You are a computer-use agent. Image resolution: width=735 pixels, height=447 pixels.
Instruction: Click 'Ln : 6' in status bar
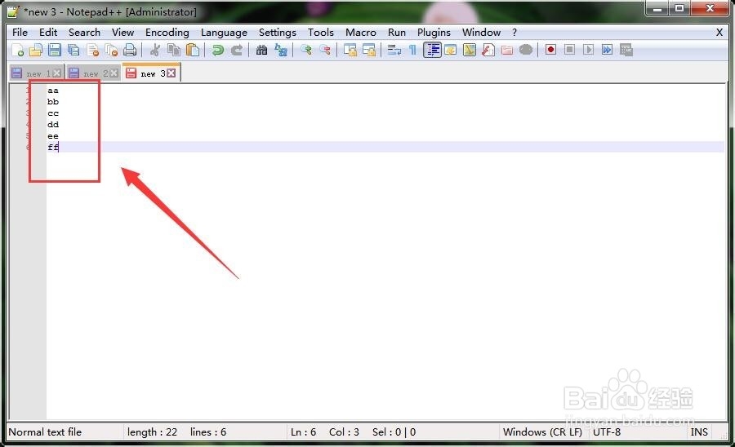(303, 432)
